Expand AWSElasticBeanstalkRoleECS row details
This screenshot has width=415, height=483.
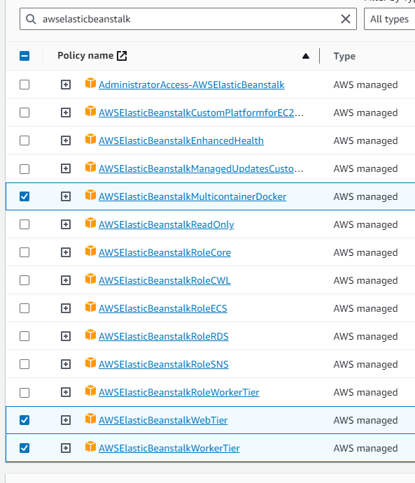tap(66, 308)
